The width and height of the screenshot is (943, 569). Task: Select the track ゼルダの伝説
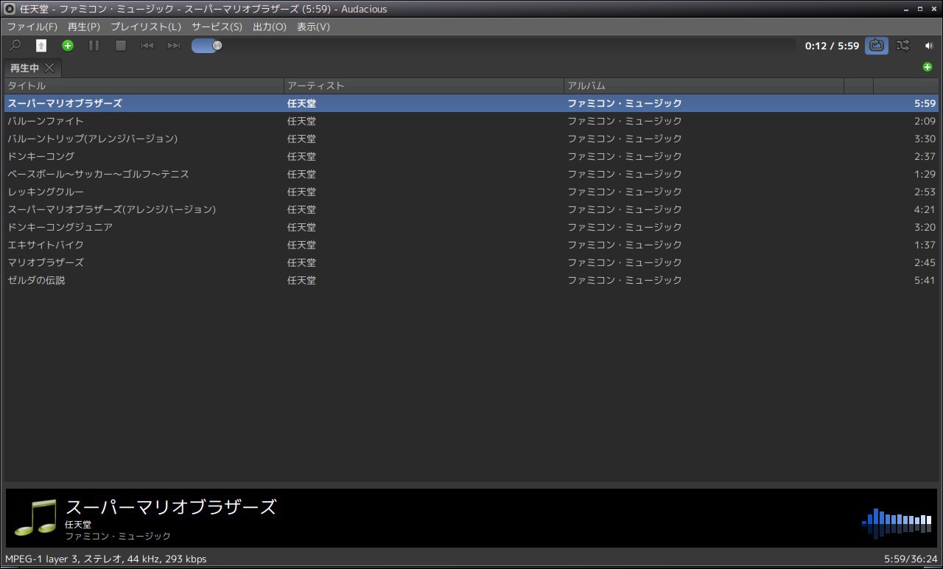(471, 280)
